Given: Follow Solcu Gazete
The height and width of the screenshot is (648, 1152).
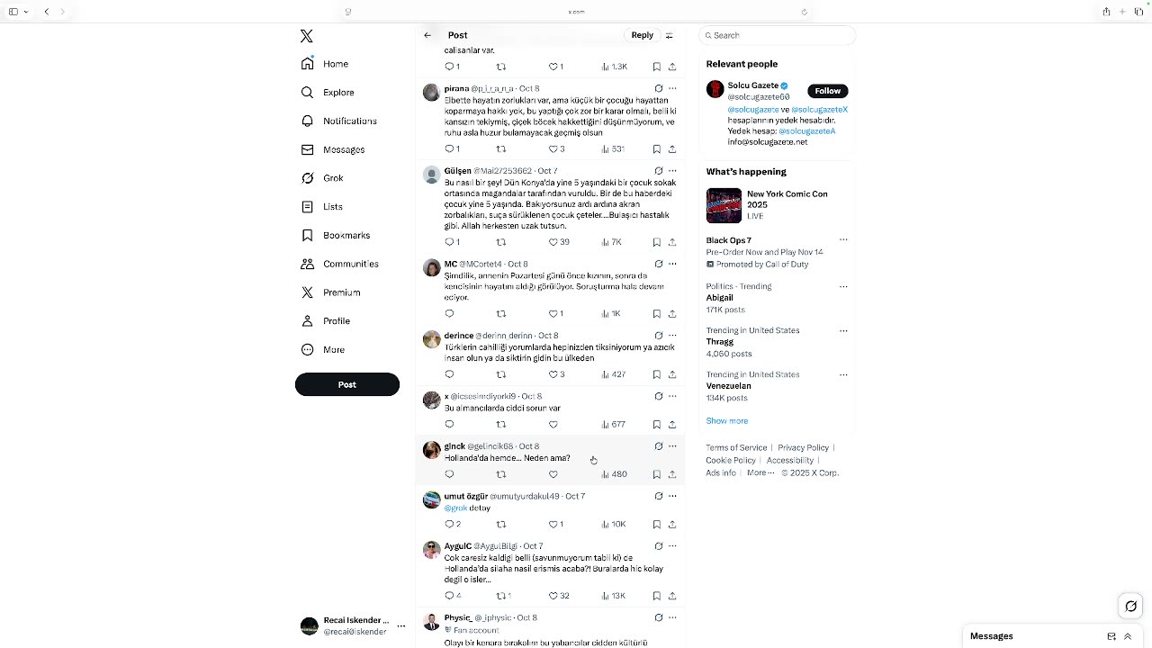Looking at the screenshot, I should 827,91.
